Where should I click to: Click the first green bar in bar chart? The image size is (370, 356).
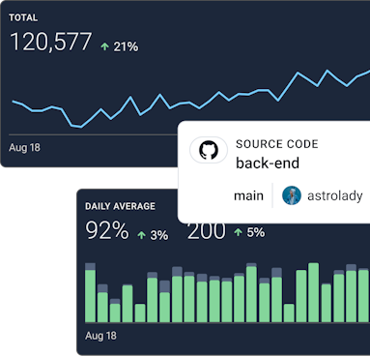90,296
